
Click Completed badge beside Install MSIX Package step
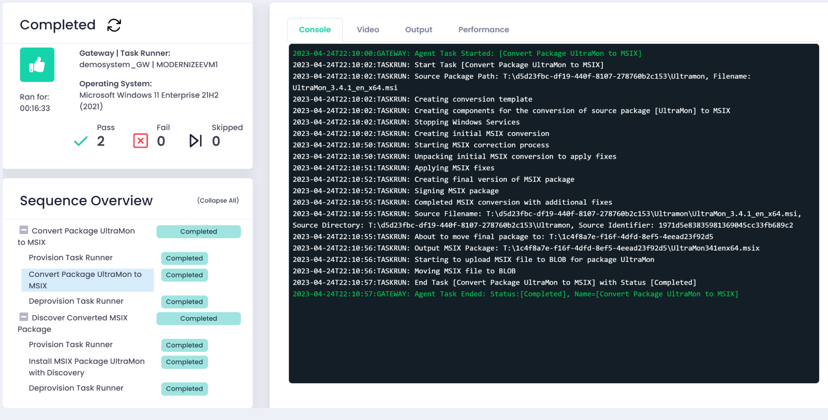pyautogui.click(x=184, y=362)
